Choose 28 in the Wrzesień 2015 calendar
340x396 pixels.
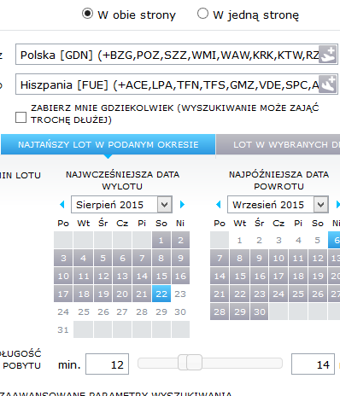click(x=220, y=312)
